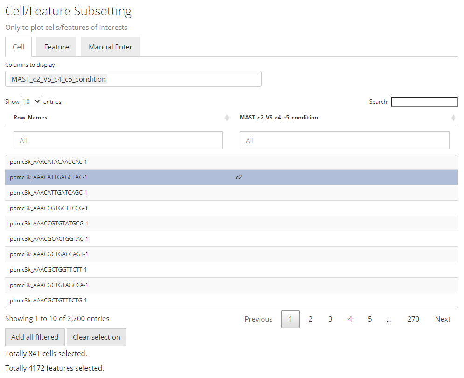
Task: Click Clear selection button
Action: click(97, 337)
